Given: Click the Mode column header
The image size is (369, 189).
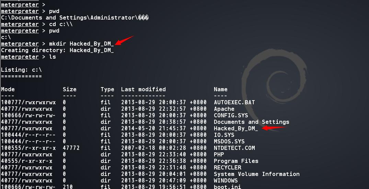Looking at the screenshot, I should [x=8, y=89].
